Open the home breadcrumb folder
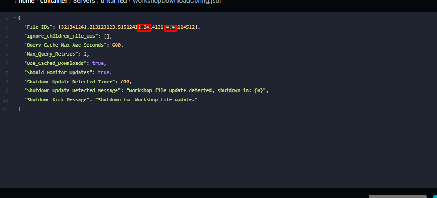The image size is (437, 198). point(26,1)
